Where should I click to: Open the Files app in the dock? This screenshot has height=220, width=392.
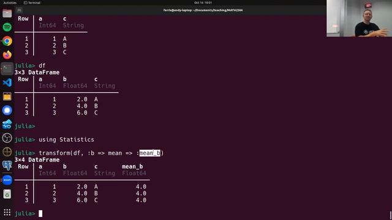tap(7, 13)
